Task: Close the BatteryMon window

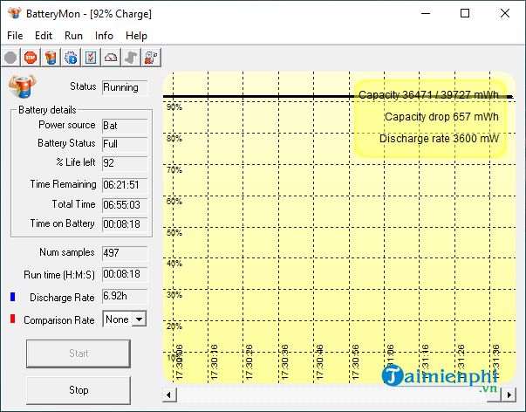Action: coord(505,13)
